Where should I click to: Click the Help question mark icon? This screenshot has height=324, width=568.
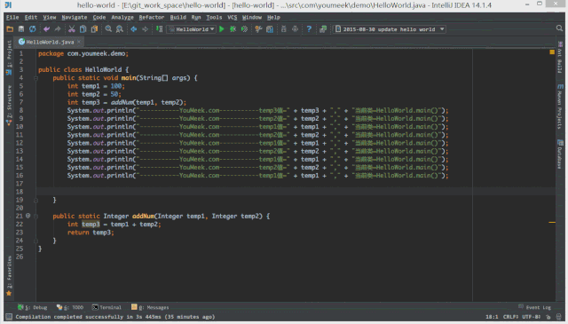(x=309, y=29)
